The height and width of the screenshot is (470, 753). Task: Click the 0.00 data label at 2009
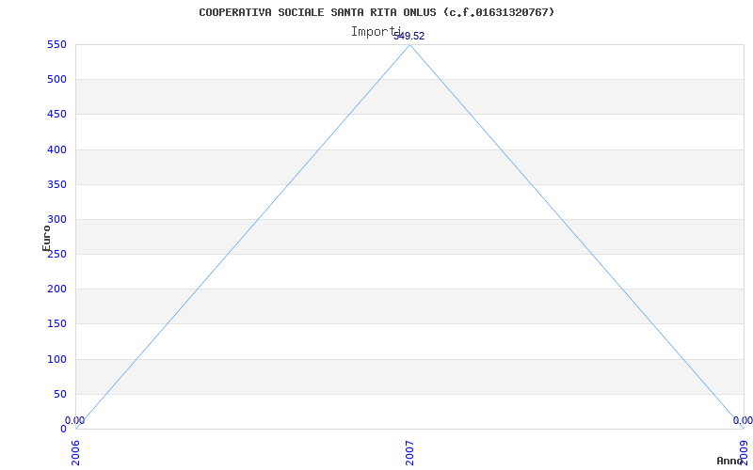click(x=743, y=420)
